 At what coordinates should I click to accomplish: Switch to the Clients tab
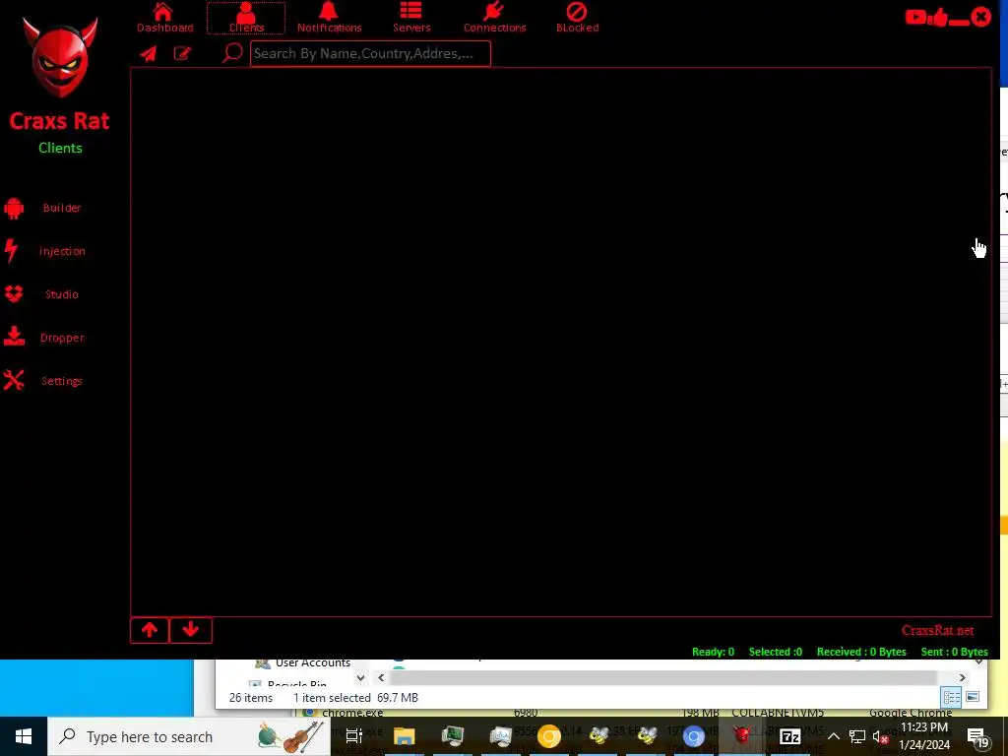coord(246,18)
